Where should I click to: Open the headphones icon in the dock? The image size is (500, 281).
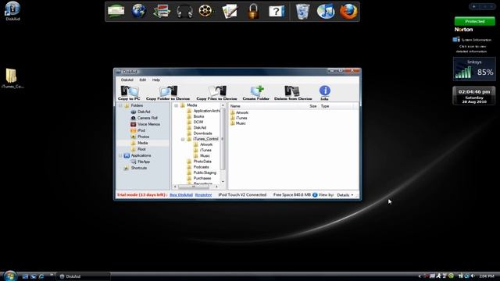point(184,12)
